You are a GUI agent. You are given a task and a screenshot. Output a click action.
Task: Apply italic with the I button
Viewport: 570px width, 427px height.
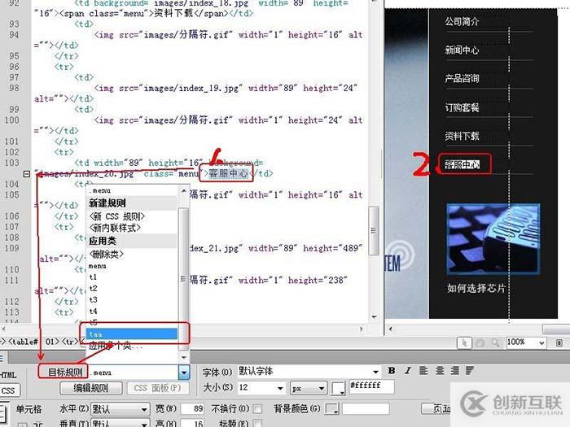pyautogui.click(x=408, y=371)
